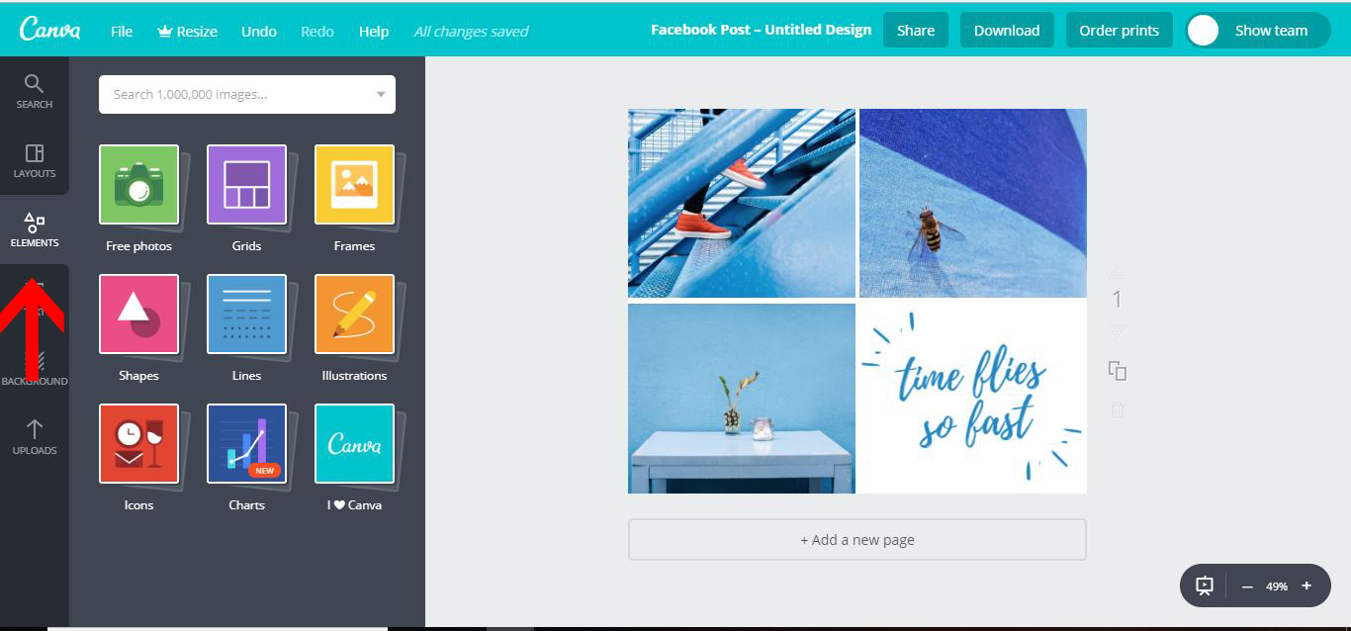Click the Download button
Image resolution: width=1351 pixels, height=631 pixels.
1007,30
